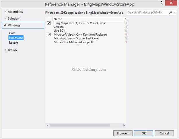
Task: Confirm with the OK button
Action: tap(144, 133)
